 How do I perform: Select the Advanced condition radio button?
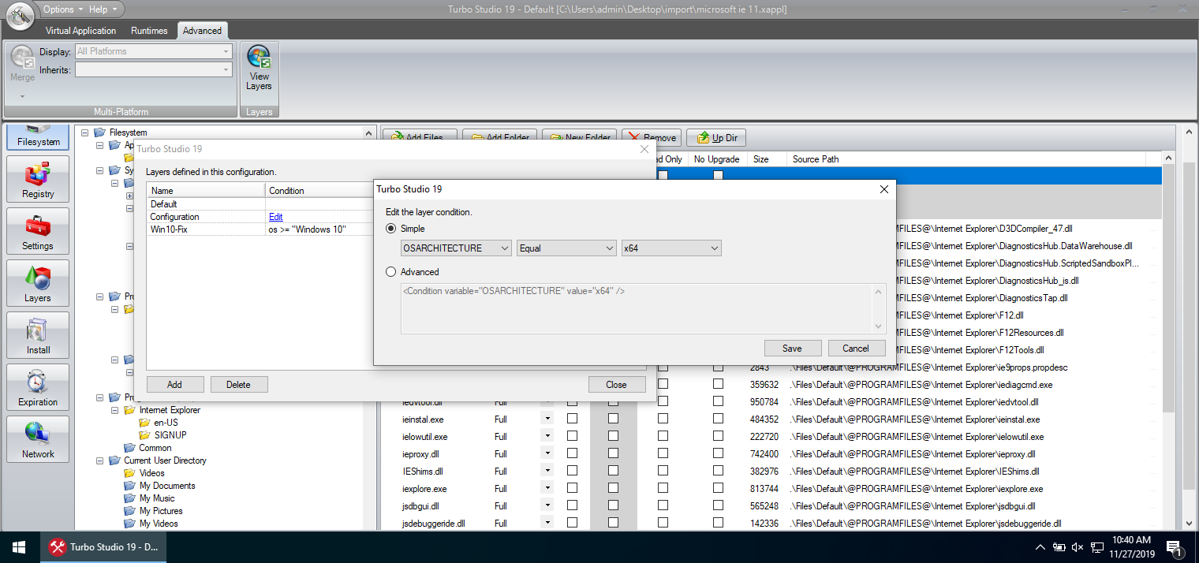point(391,272)
